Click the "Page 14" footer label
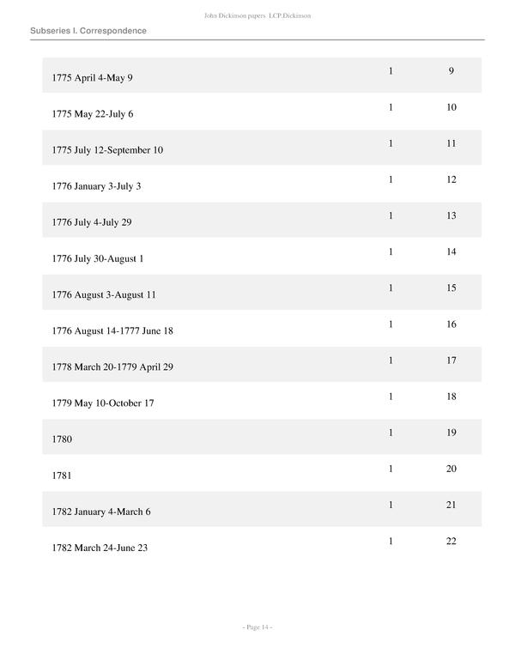Screen dimensions: 515x666 coord(257,627)
